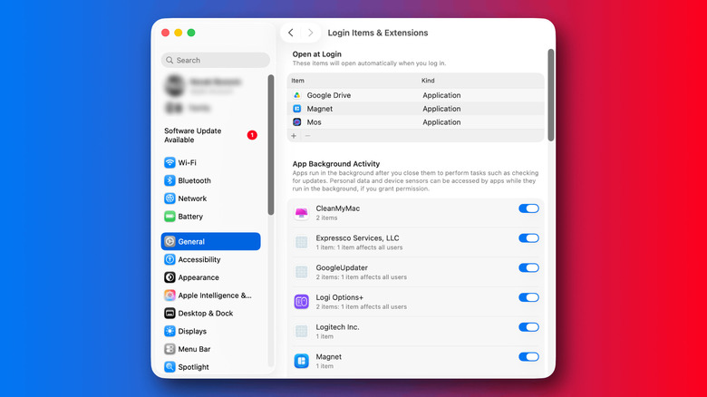
Task: Click the General gear icon
Action: [x=169, y=241]
